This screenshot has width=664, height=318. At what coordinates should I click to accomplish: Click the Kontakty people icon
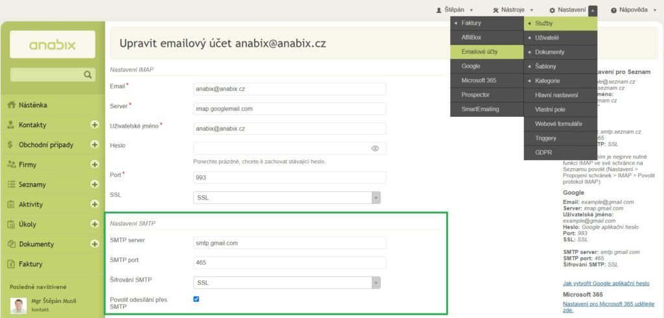[x=12, y=125]
